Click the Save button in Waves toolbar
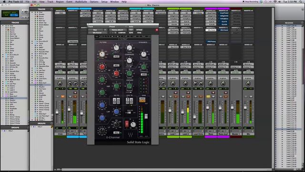305x172 pixels. (x=143, y=36)
